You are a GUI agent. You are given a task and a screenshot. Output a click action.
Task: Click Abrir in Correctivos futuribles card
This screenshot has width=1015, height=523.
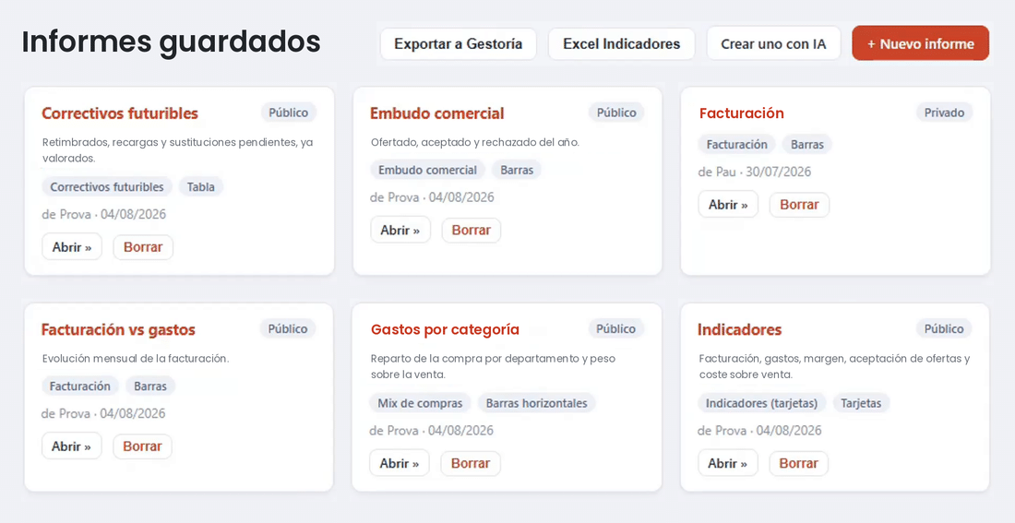coord(72,246)
